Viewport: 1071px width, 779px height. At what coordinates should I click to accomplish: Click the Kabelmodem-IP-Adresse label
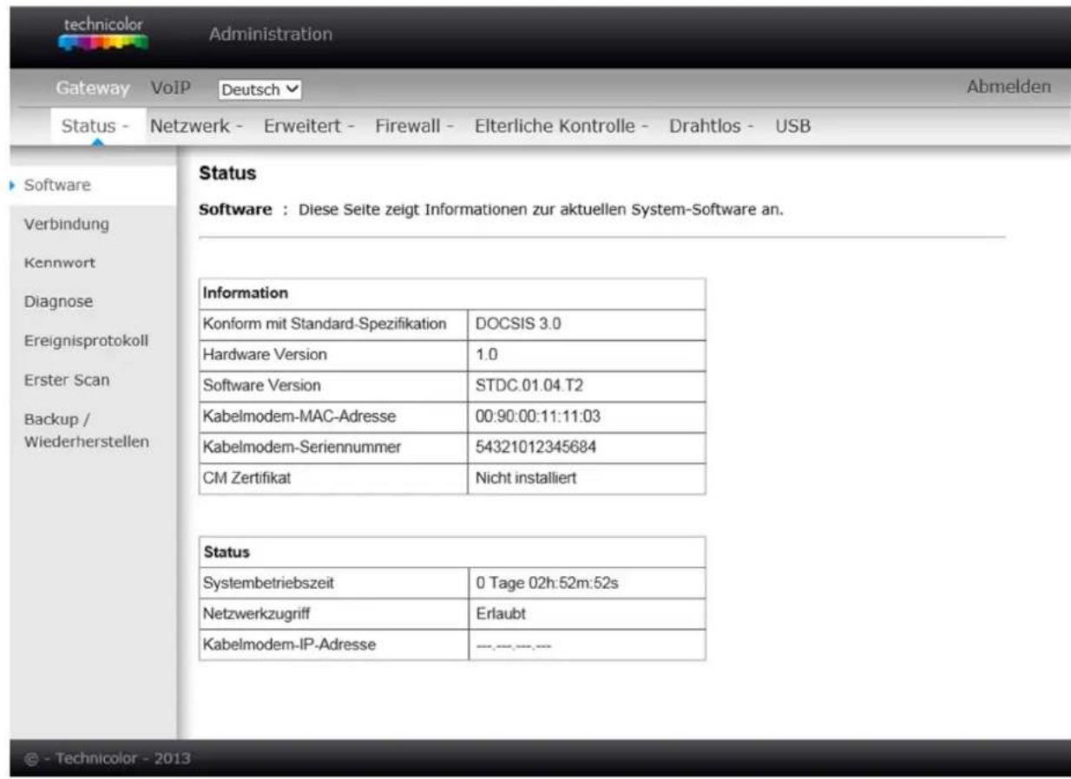pyautogui.click(x=291, y=645)
